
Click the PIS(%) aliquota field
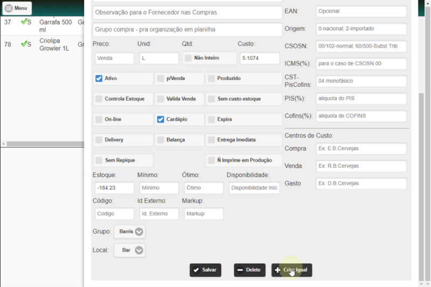(x=361, y=99)
